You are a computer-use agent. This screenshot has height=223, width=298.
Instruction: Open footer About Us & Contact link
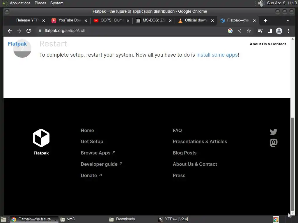coord(195,164)
